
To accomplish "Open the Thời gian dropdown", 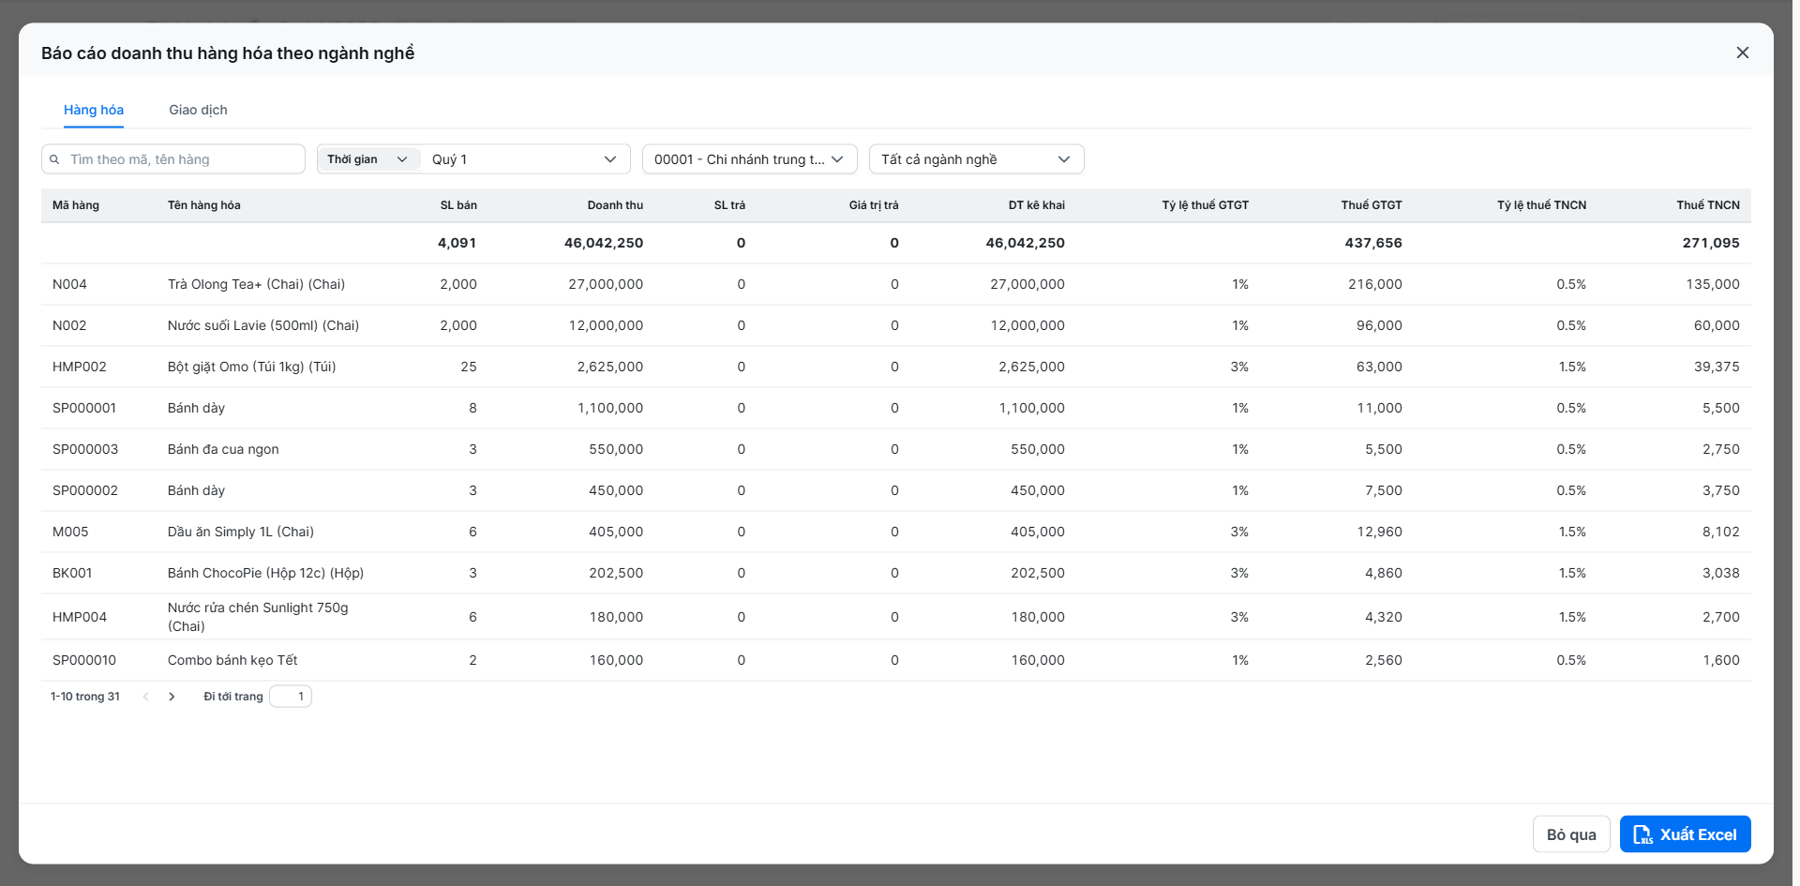I will click(368, 159).
